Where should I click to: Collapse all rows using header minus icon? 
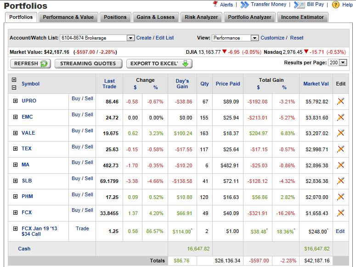[14, 87]
